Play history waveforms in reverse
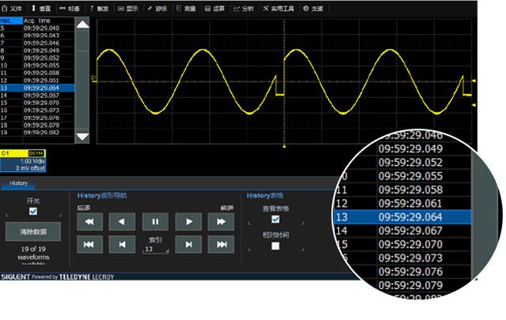 coord(121,223)
